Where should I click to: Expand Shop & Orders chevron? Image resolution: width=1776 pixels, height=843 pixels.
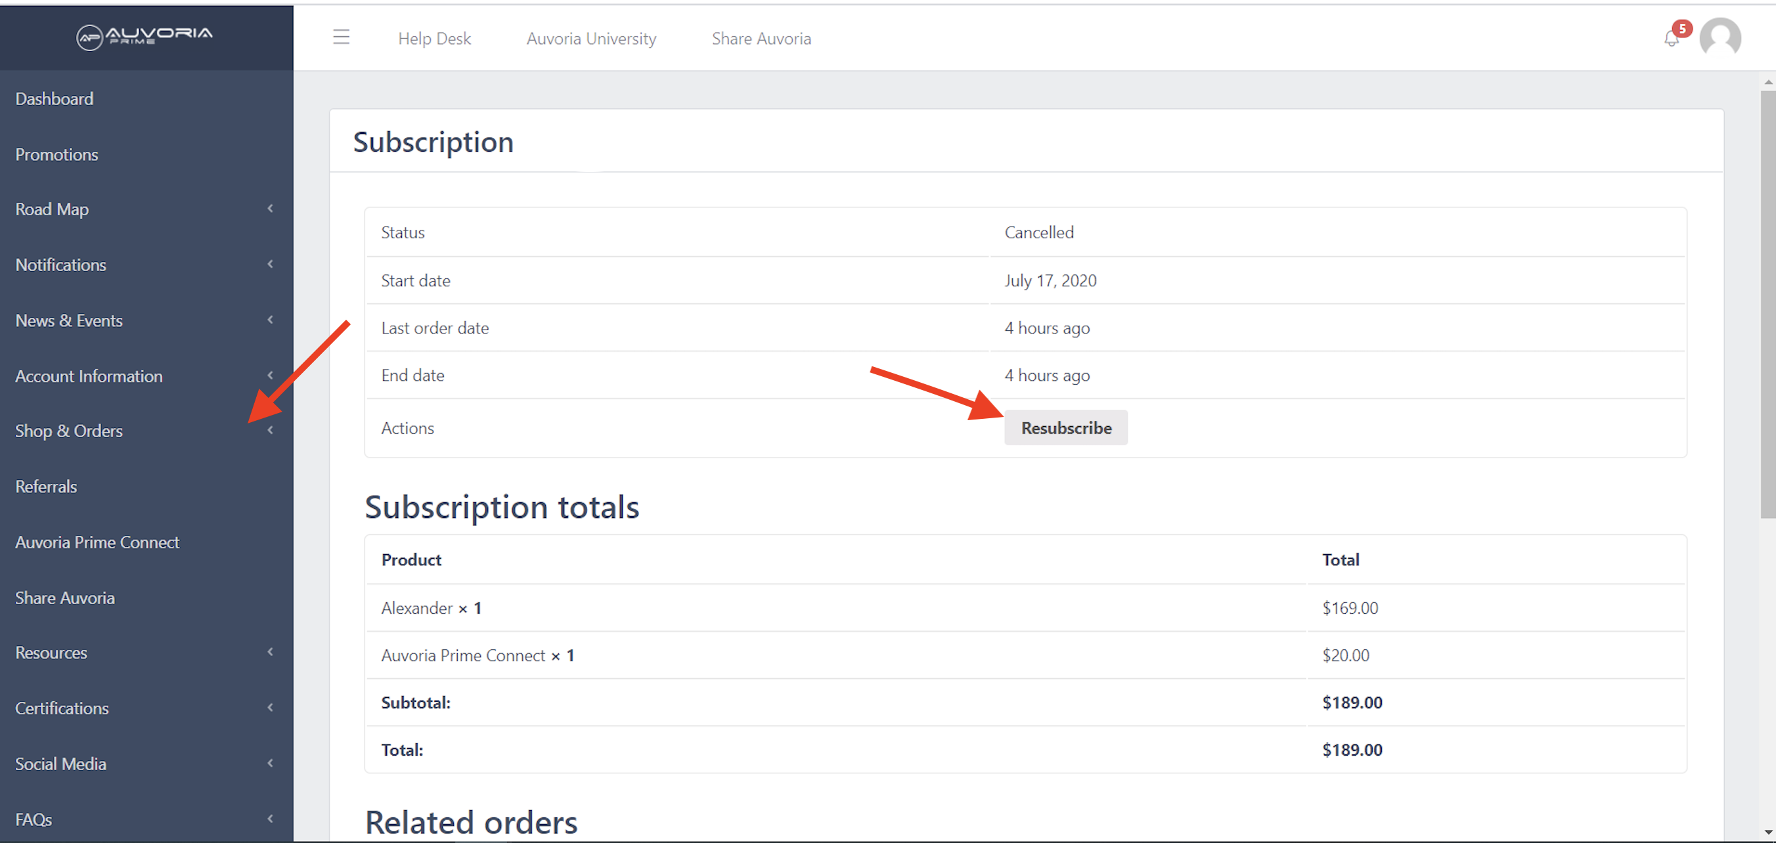pos(270,431)
